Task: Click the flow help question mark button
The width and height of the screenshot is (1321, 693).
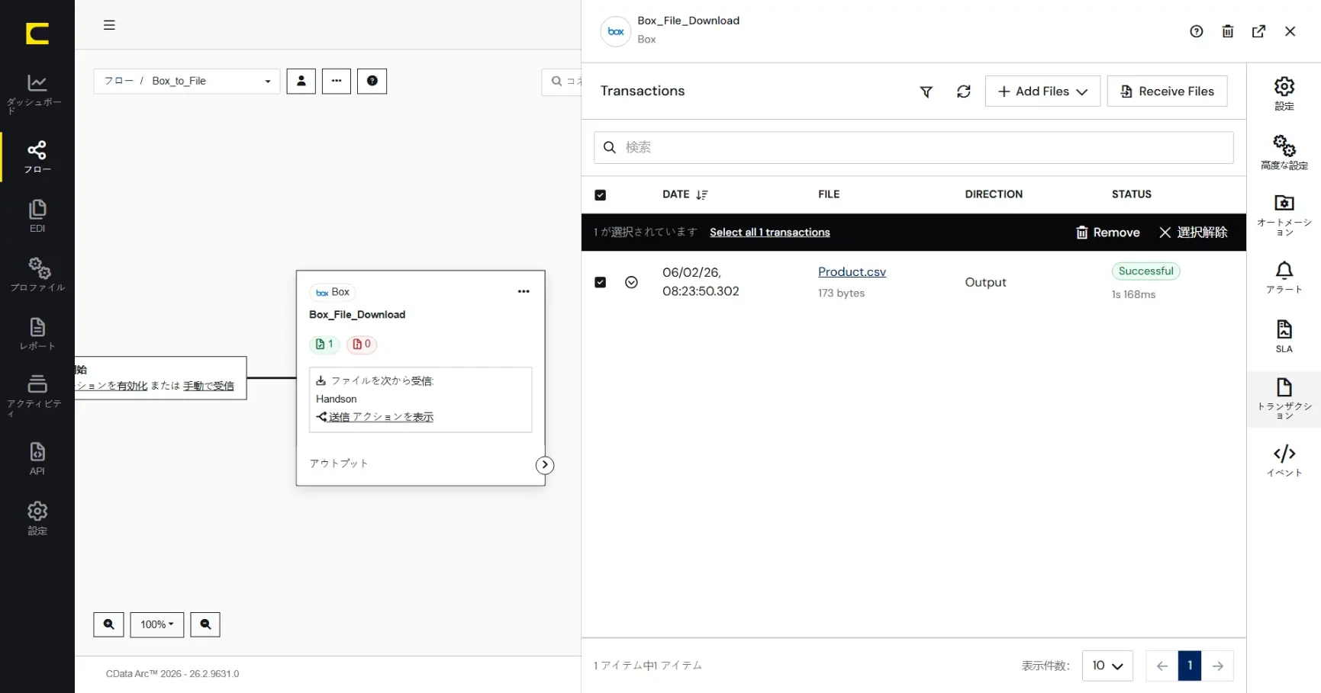Action: [372, 81]
